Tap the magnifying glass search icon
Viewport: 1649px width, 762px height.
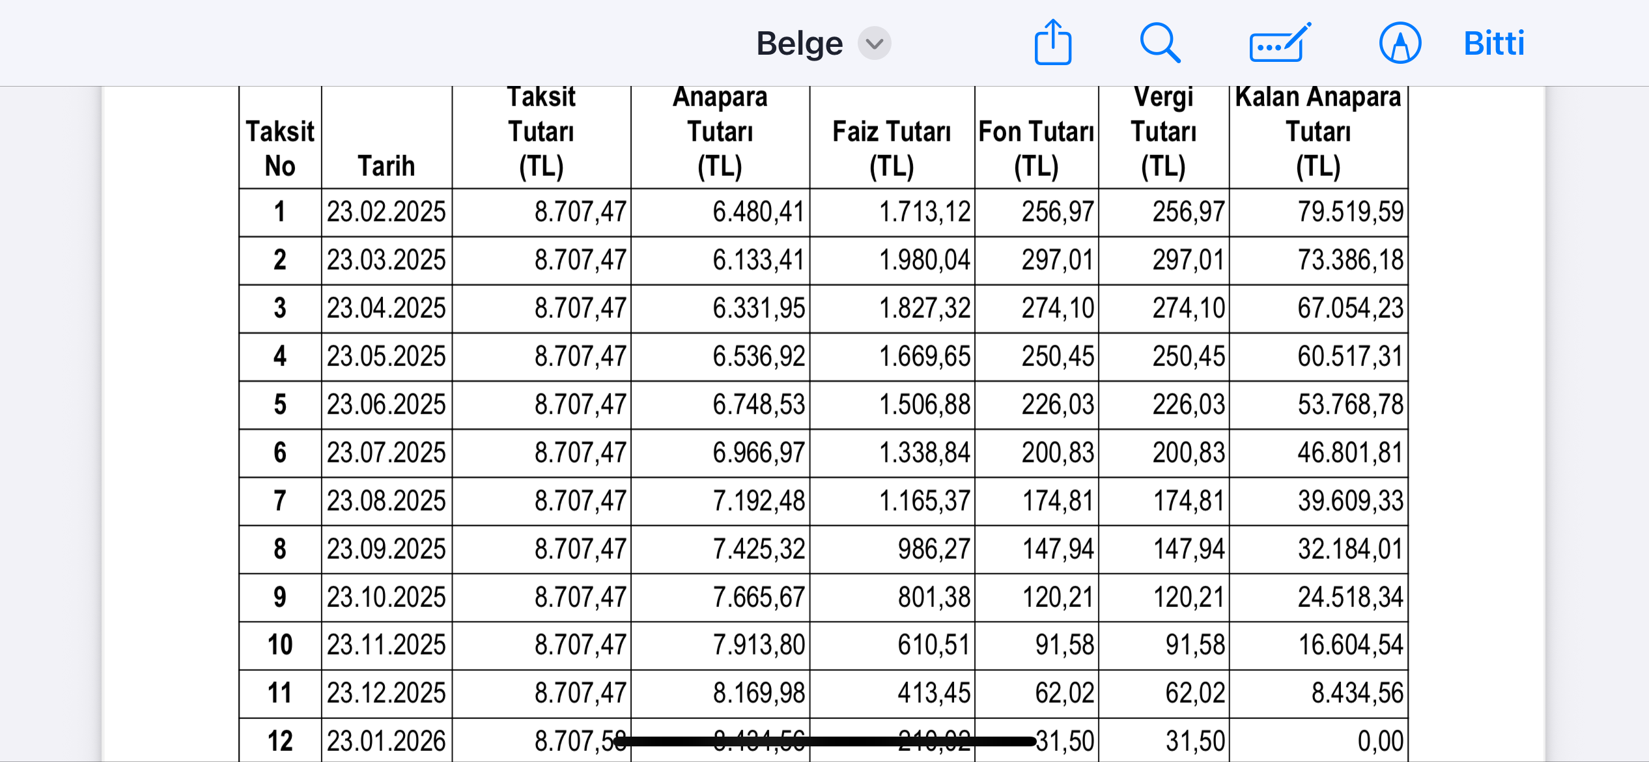point(1160,43)
